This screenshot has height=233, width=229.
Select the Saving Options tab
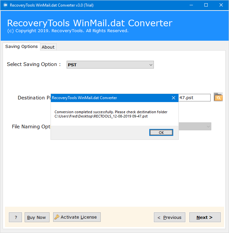tap(21, 47)
